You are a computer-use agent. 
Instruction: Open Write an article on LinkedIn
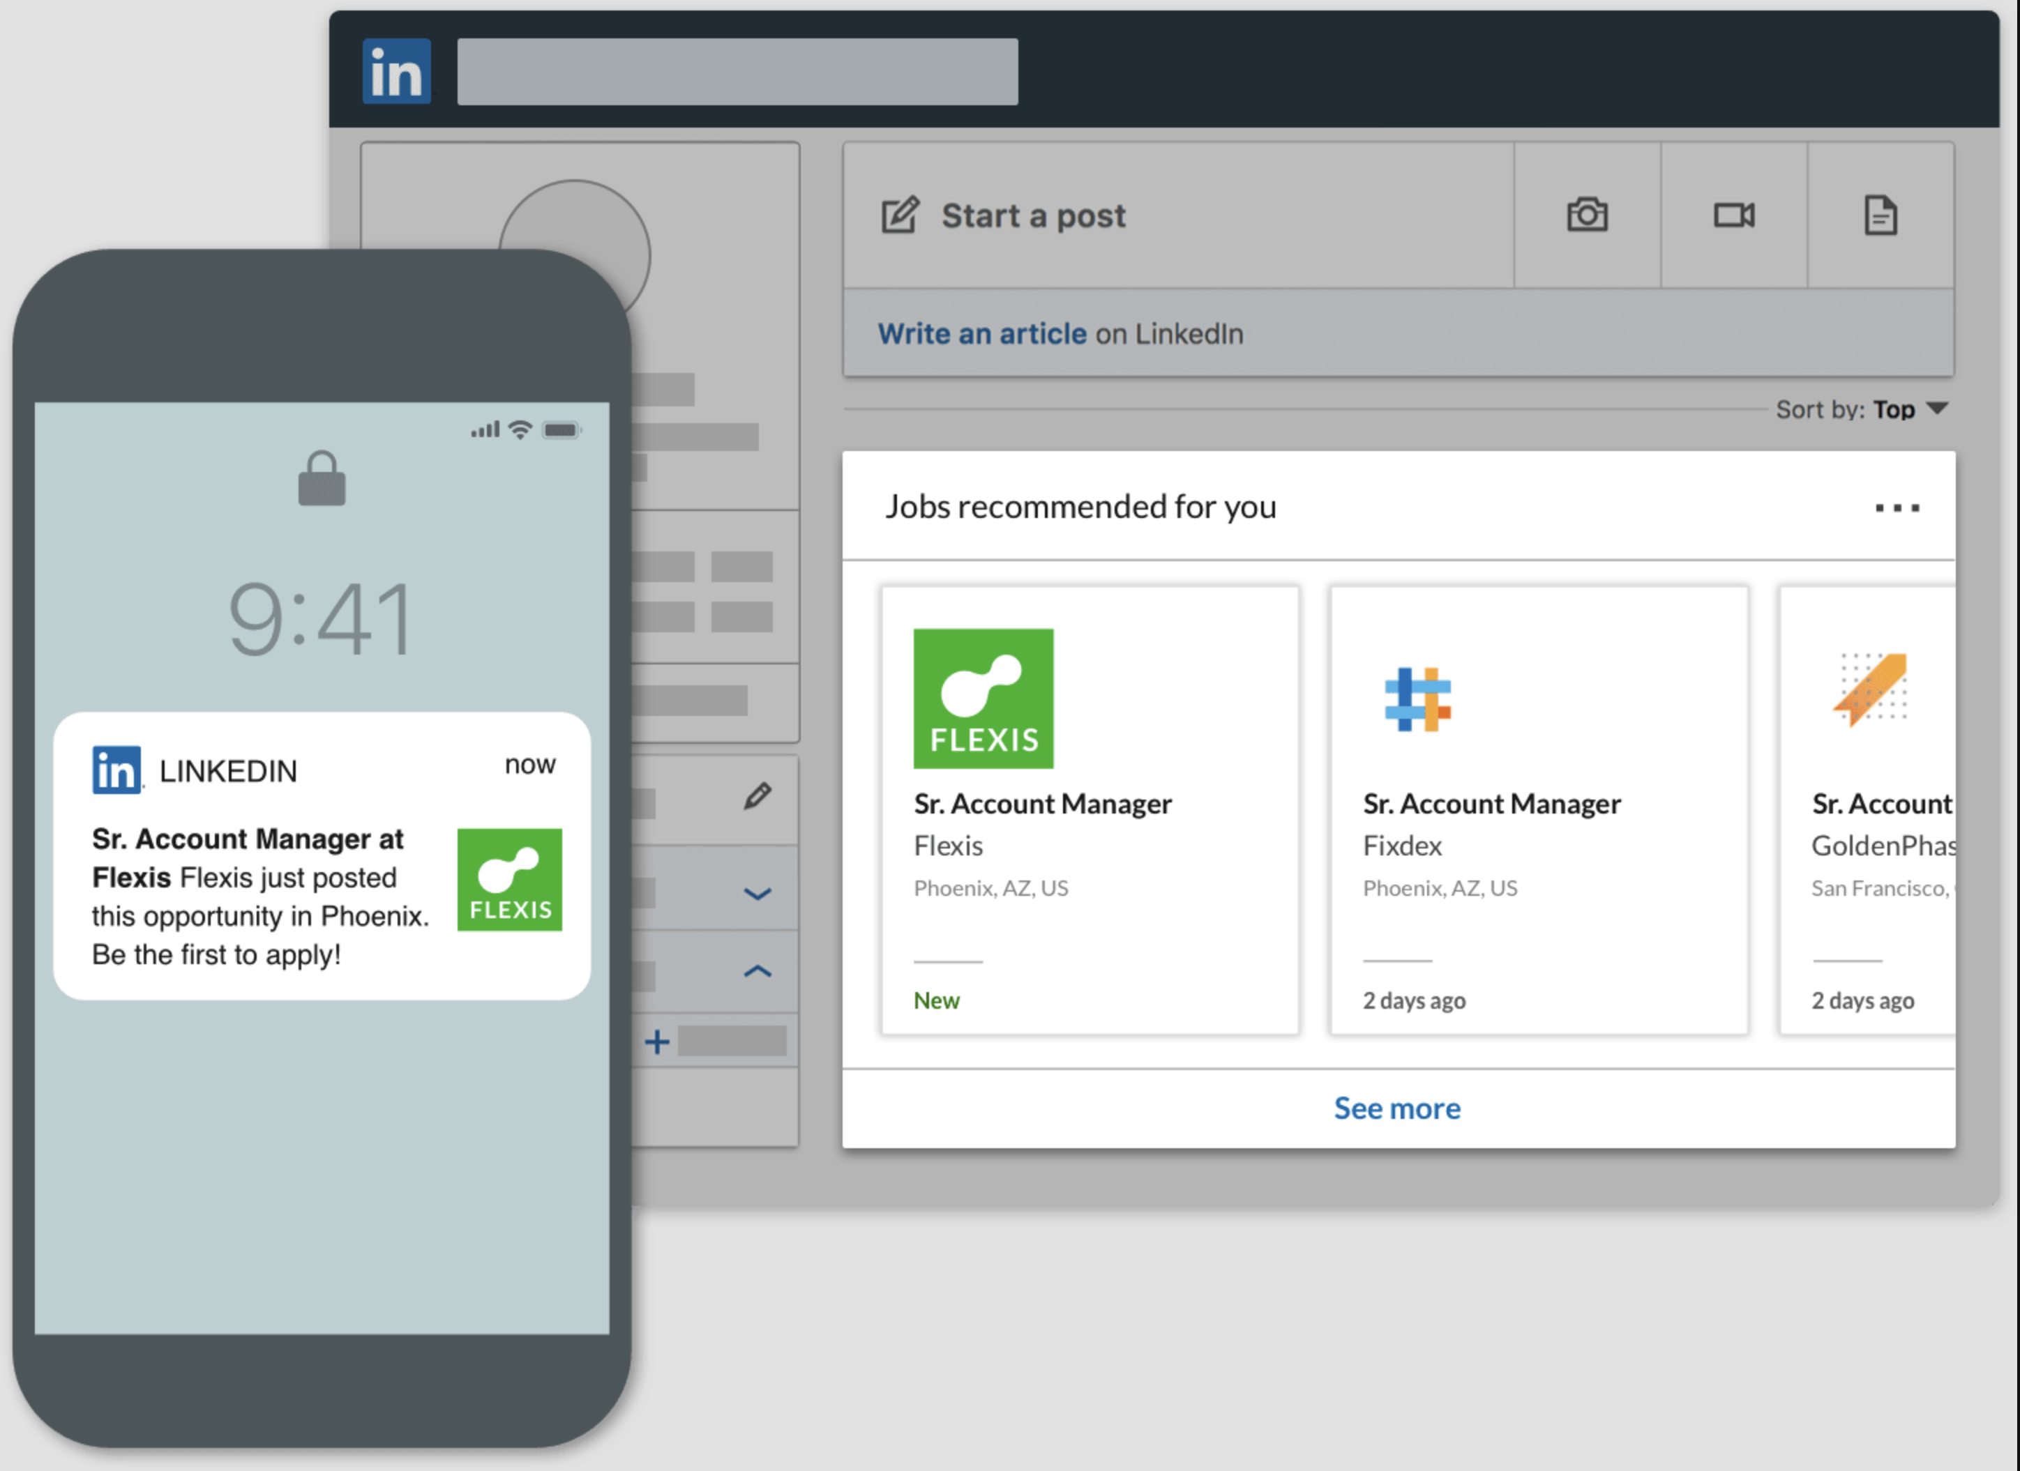click(x=981, y=333)
